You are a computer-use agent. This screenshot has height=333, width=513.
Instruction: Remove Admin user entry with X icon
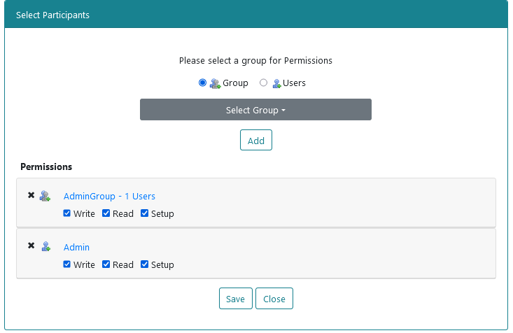[x=31, y=246]
